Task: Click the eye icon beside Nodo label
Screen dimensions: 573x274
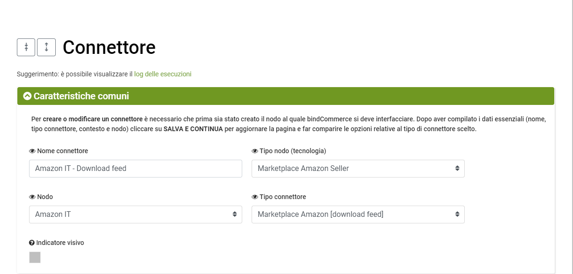Action: click(32, 197)
